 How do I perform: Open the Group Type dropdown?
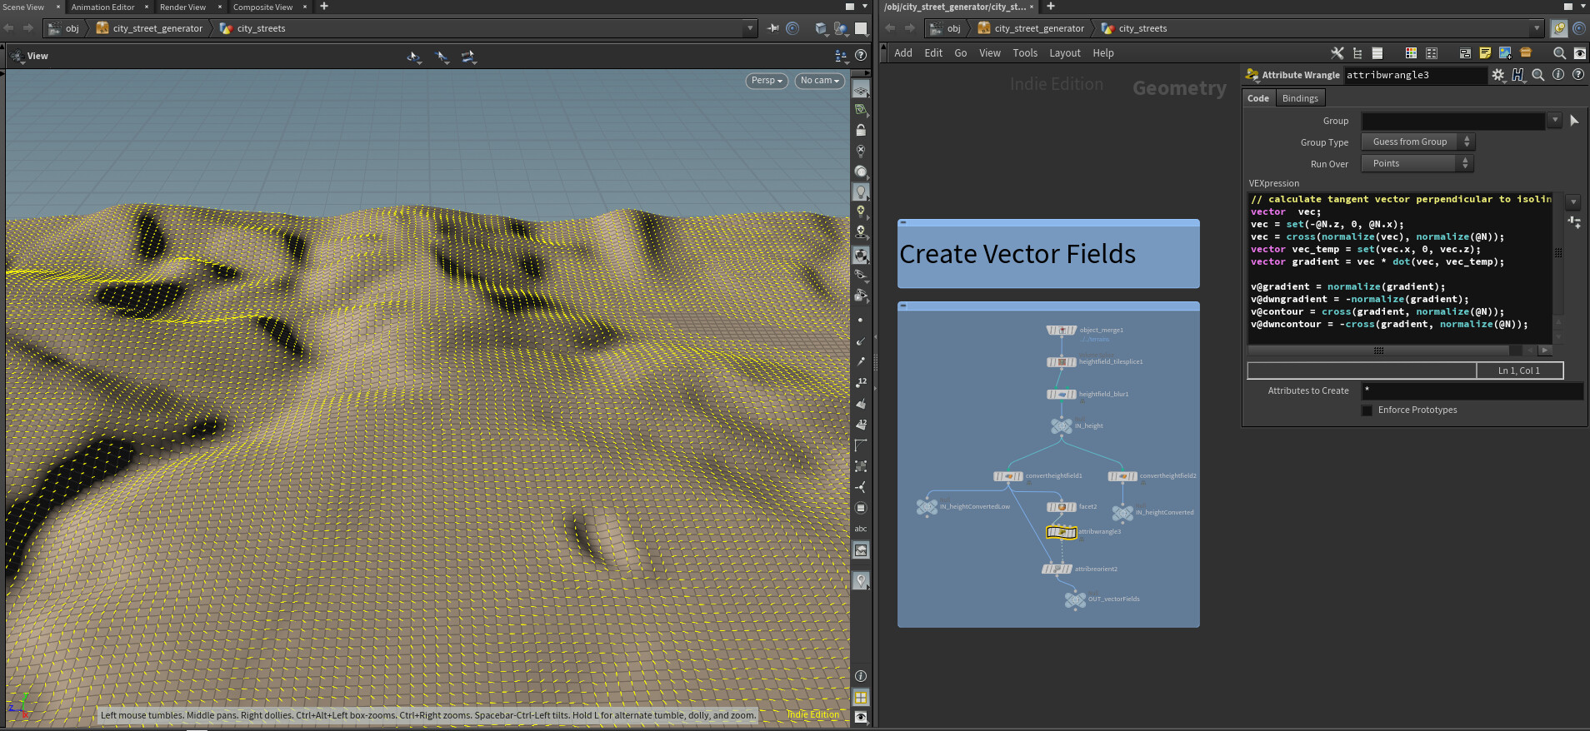pos(1417,142)
